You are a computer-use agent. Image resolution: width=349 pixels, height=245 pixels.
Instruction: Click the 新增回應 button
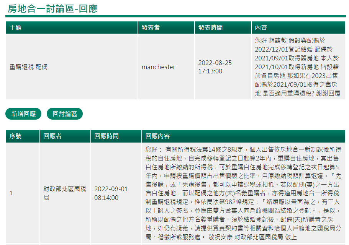pos(23,114)
